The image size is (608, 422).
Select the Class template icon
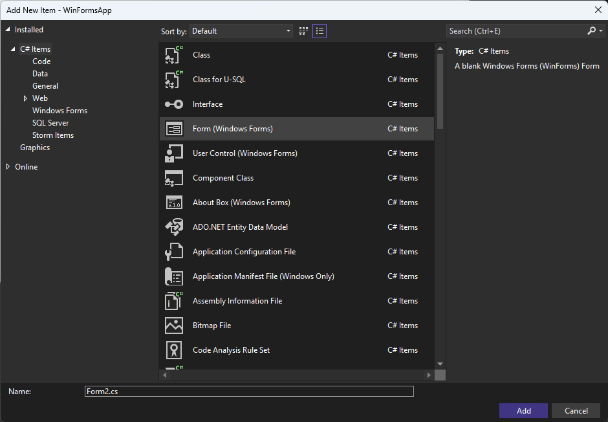coord(174,54)
